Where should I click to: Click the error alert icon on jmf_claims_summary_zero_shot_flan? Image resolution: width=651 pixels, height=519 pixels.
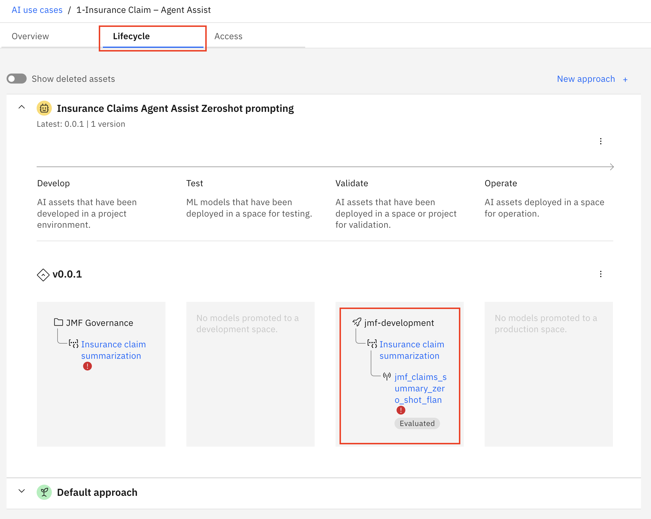[402, 411]
